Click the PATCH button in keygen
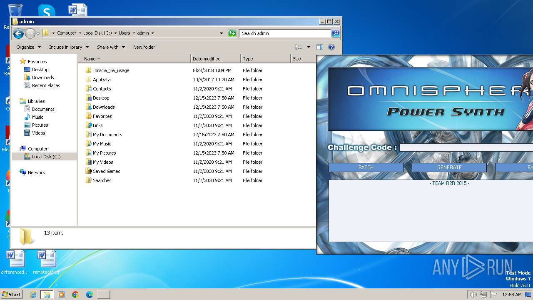This screenshot has width=533, height=300. point(366,167)
